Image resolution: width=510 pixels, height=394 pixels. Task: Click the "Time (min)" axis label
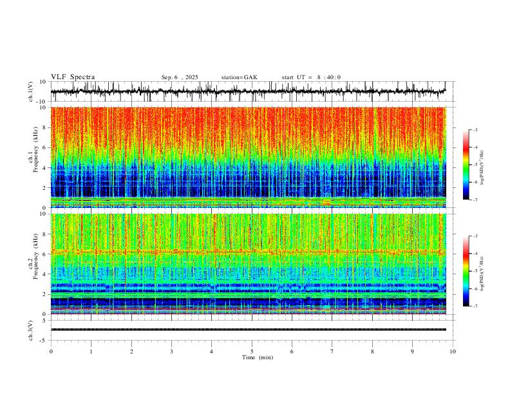tap(258, 357)
